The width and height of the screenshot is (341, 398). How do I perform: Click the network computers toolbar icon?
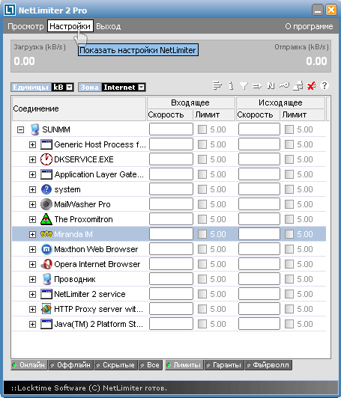298,86
